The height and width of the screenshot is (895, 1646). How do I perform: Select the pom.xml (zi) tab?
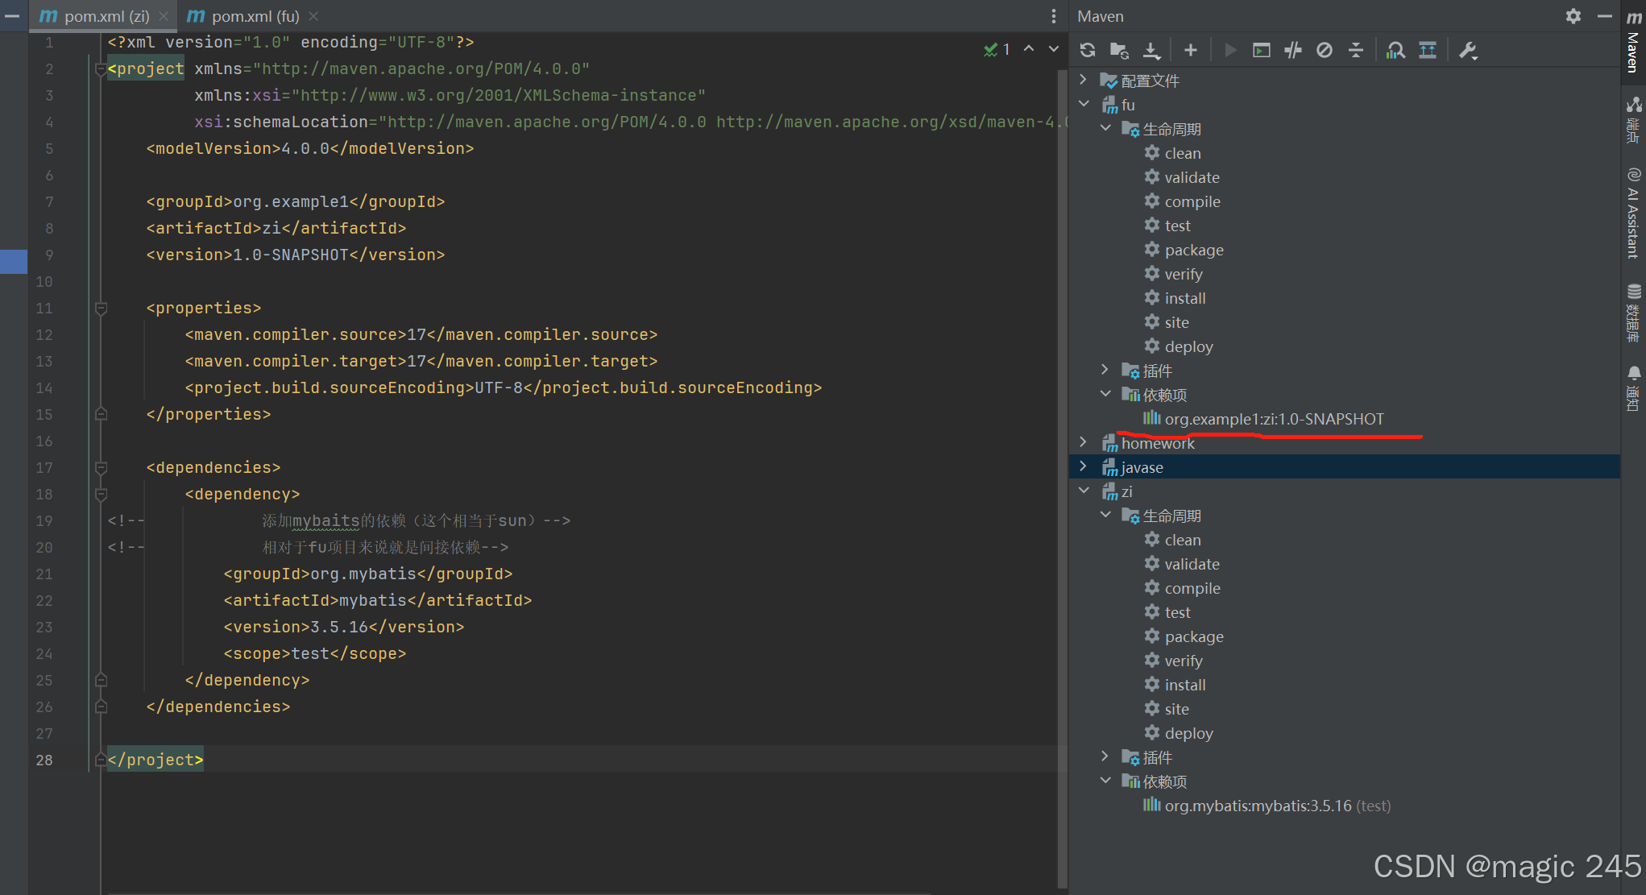pyautogui.click(x=106, y=16)
